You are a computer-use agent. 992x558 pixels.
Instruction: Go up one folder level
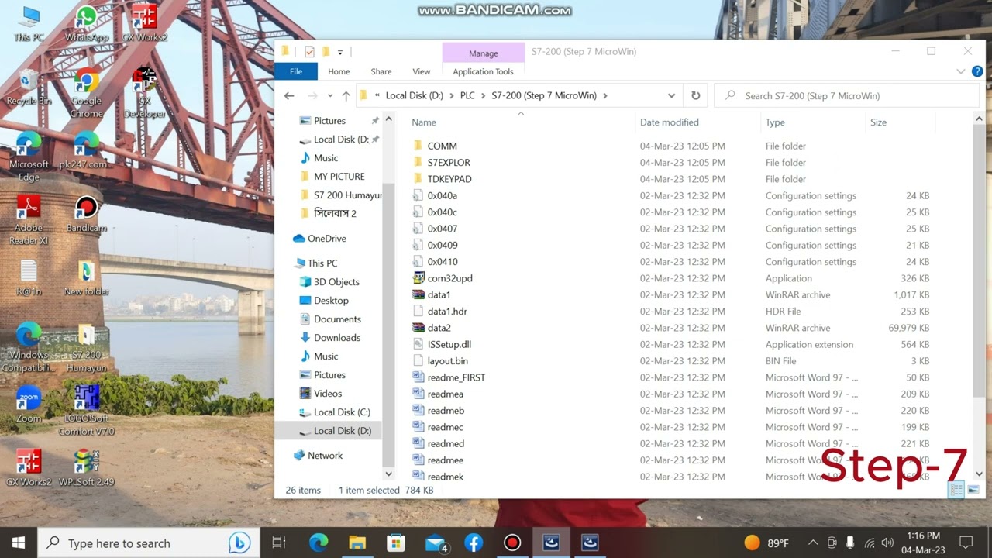coord(346,96)
